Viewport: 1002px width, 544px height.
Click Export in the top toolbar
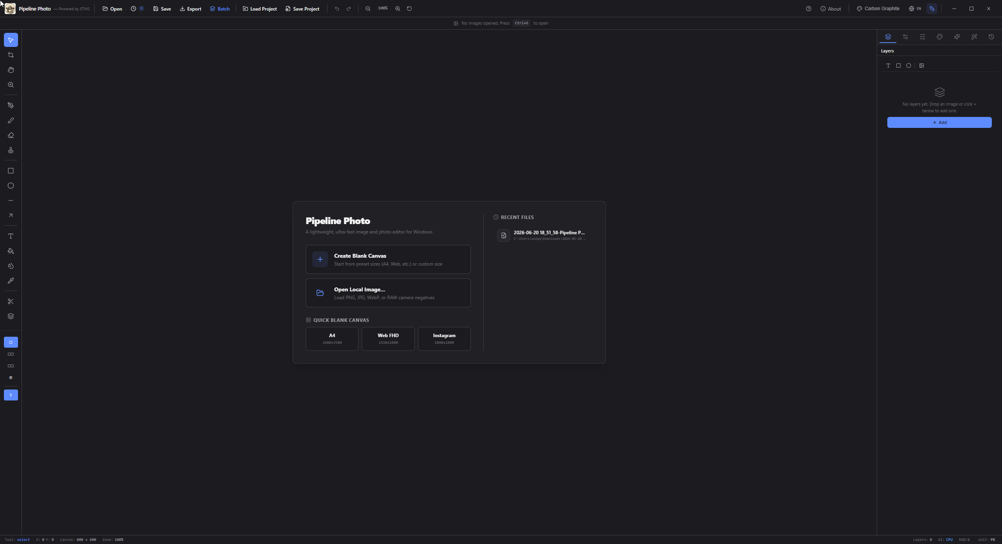[x=191, y=9]
